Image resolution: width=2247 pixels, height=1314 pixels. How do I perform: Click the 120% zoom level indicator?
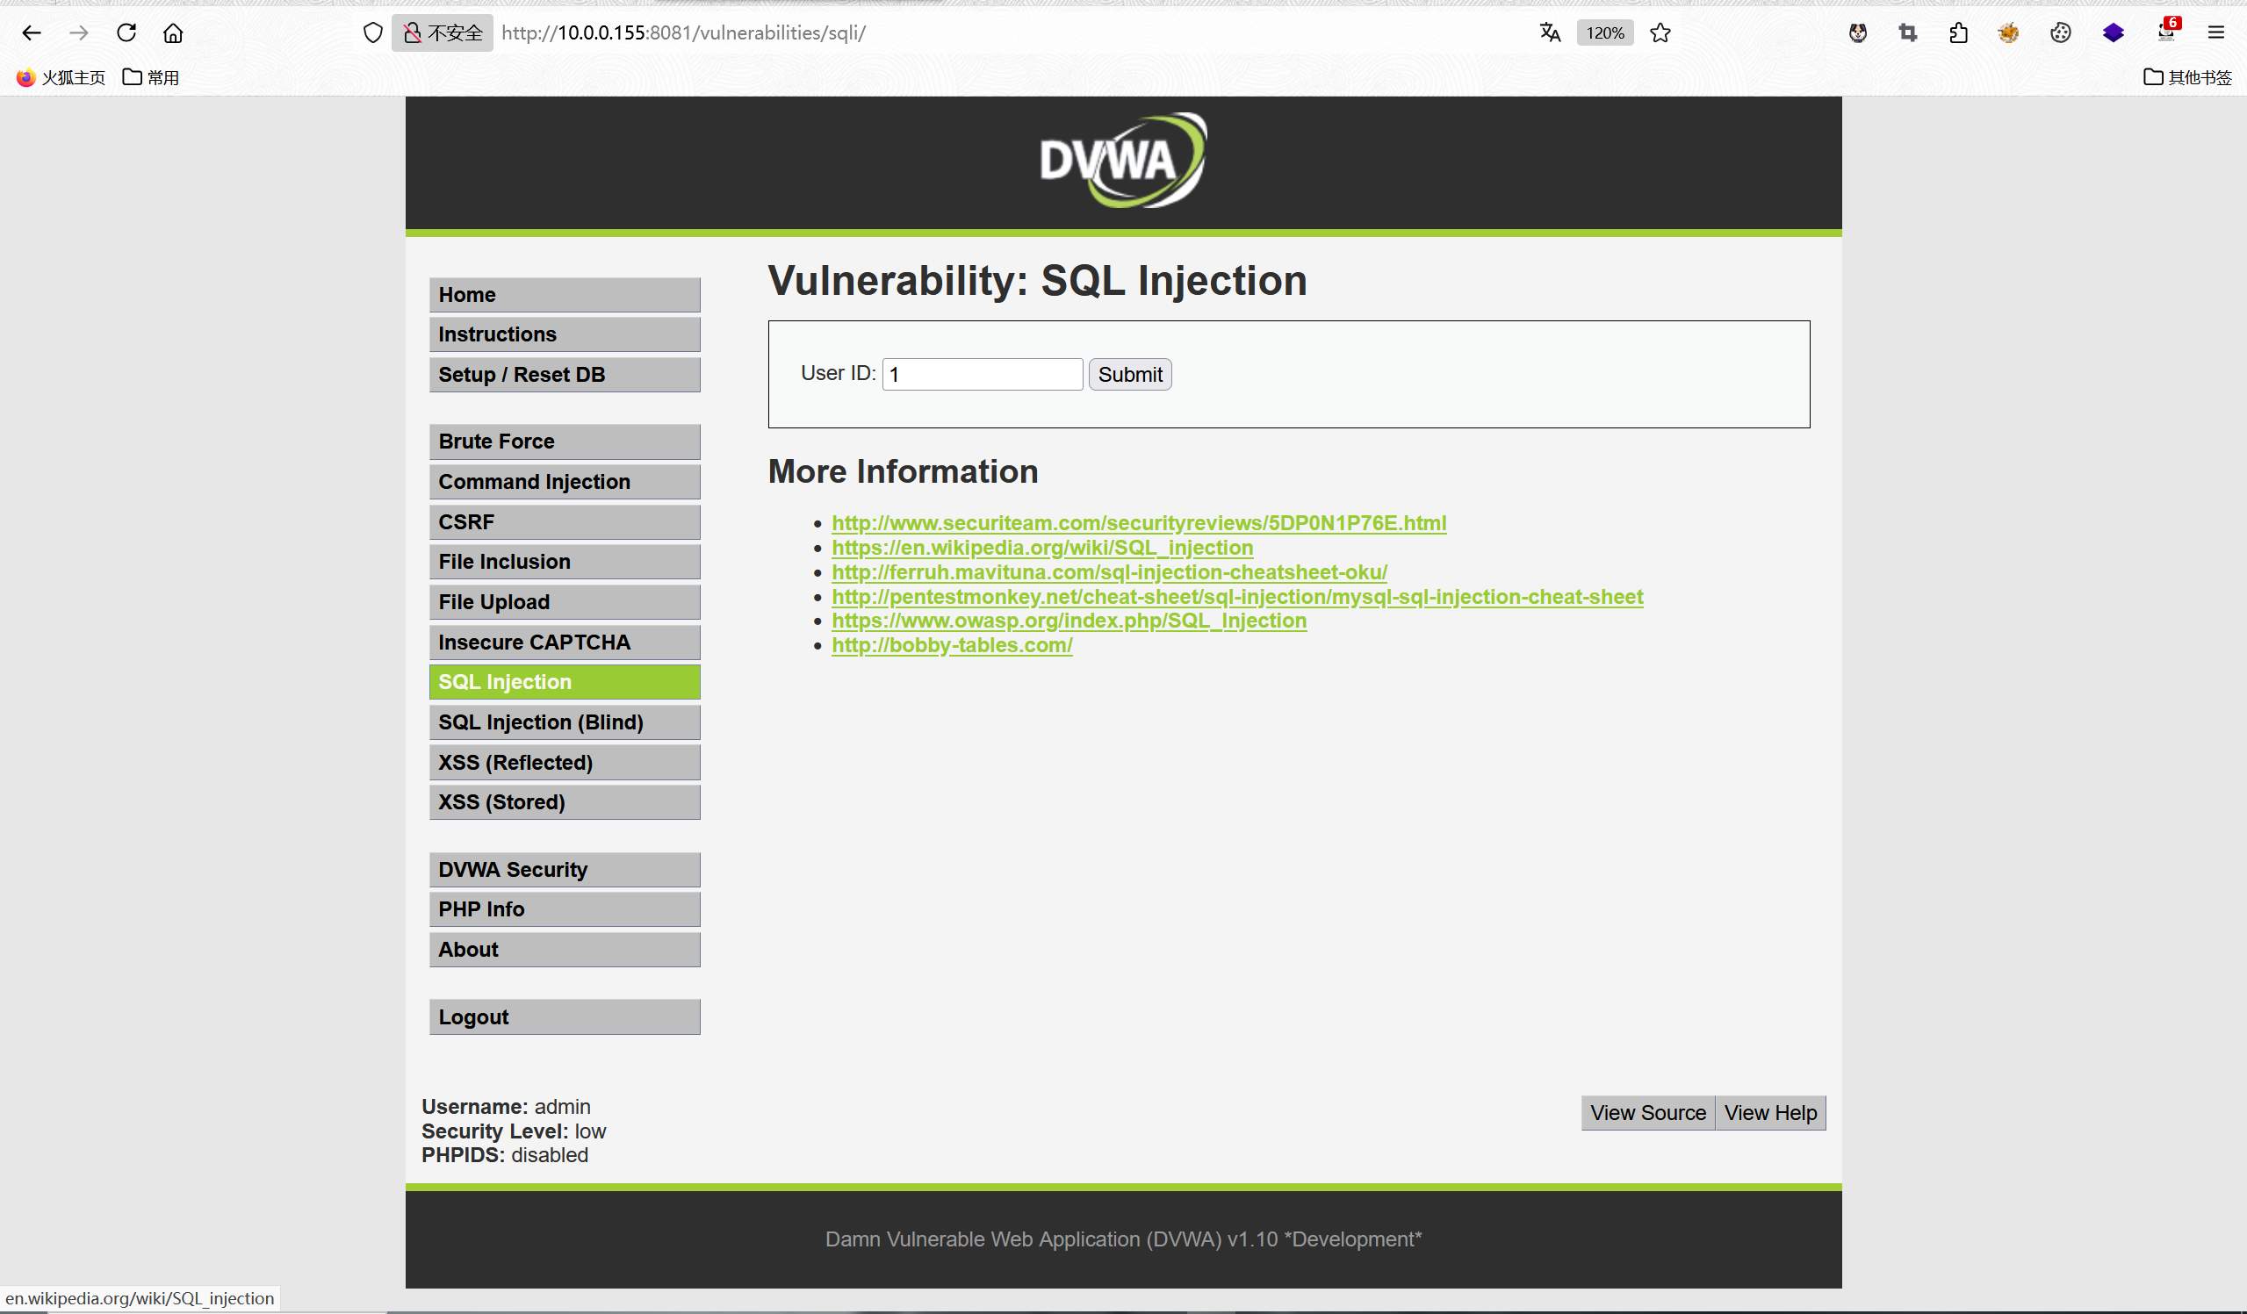tap(1604, 33)
